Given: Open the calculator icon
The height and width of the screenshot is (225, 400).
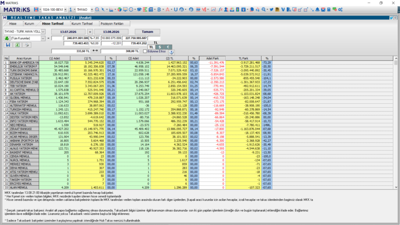Looking at the screenshot, I should 329,9.
